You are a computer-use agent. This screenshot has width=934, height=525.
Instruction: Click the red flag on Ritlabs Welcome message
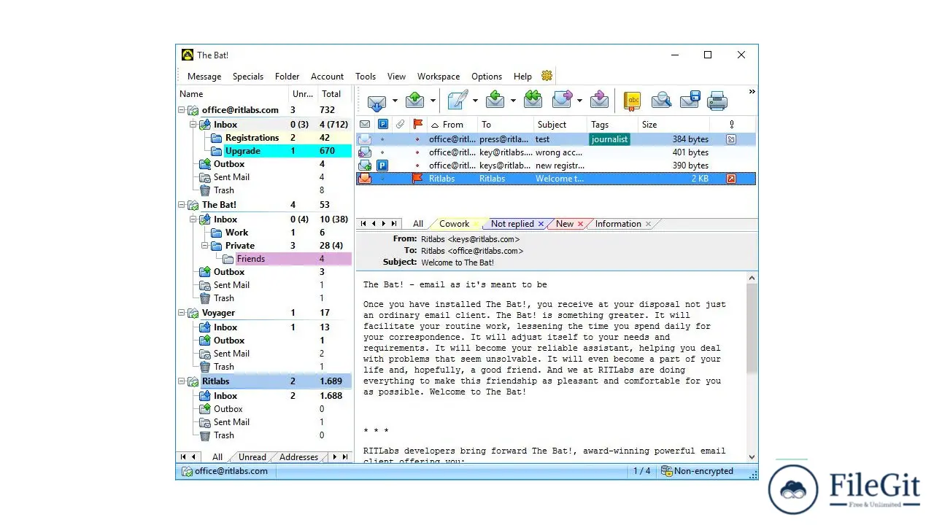point(417,179)
